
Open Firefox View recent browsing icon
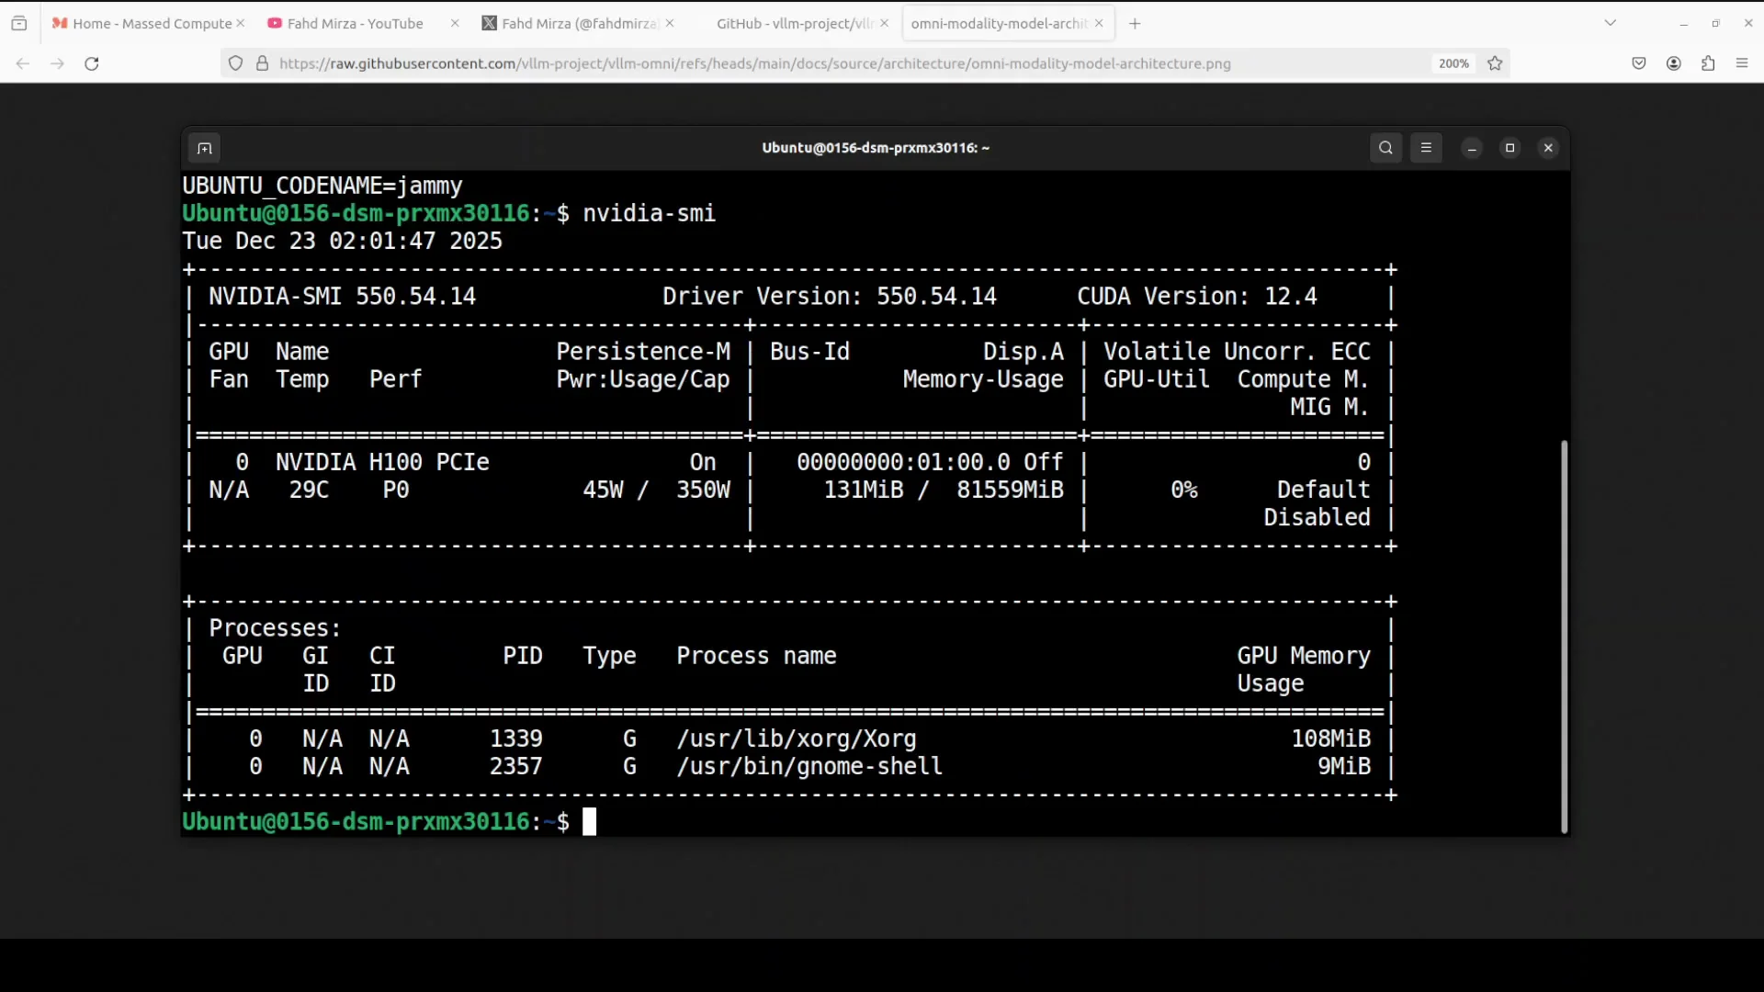tap(19, 24)
